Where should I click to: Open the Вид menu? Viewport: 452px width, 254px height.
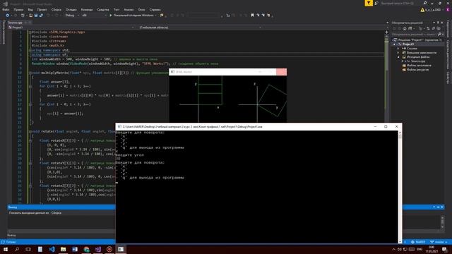point(30,9)
